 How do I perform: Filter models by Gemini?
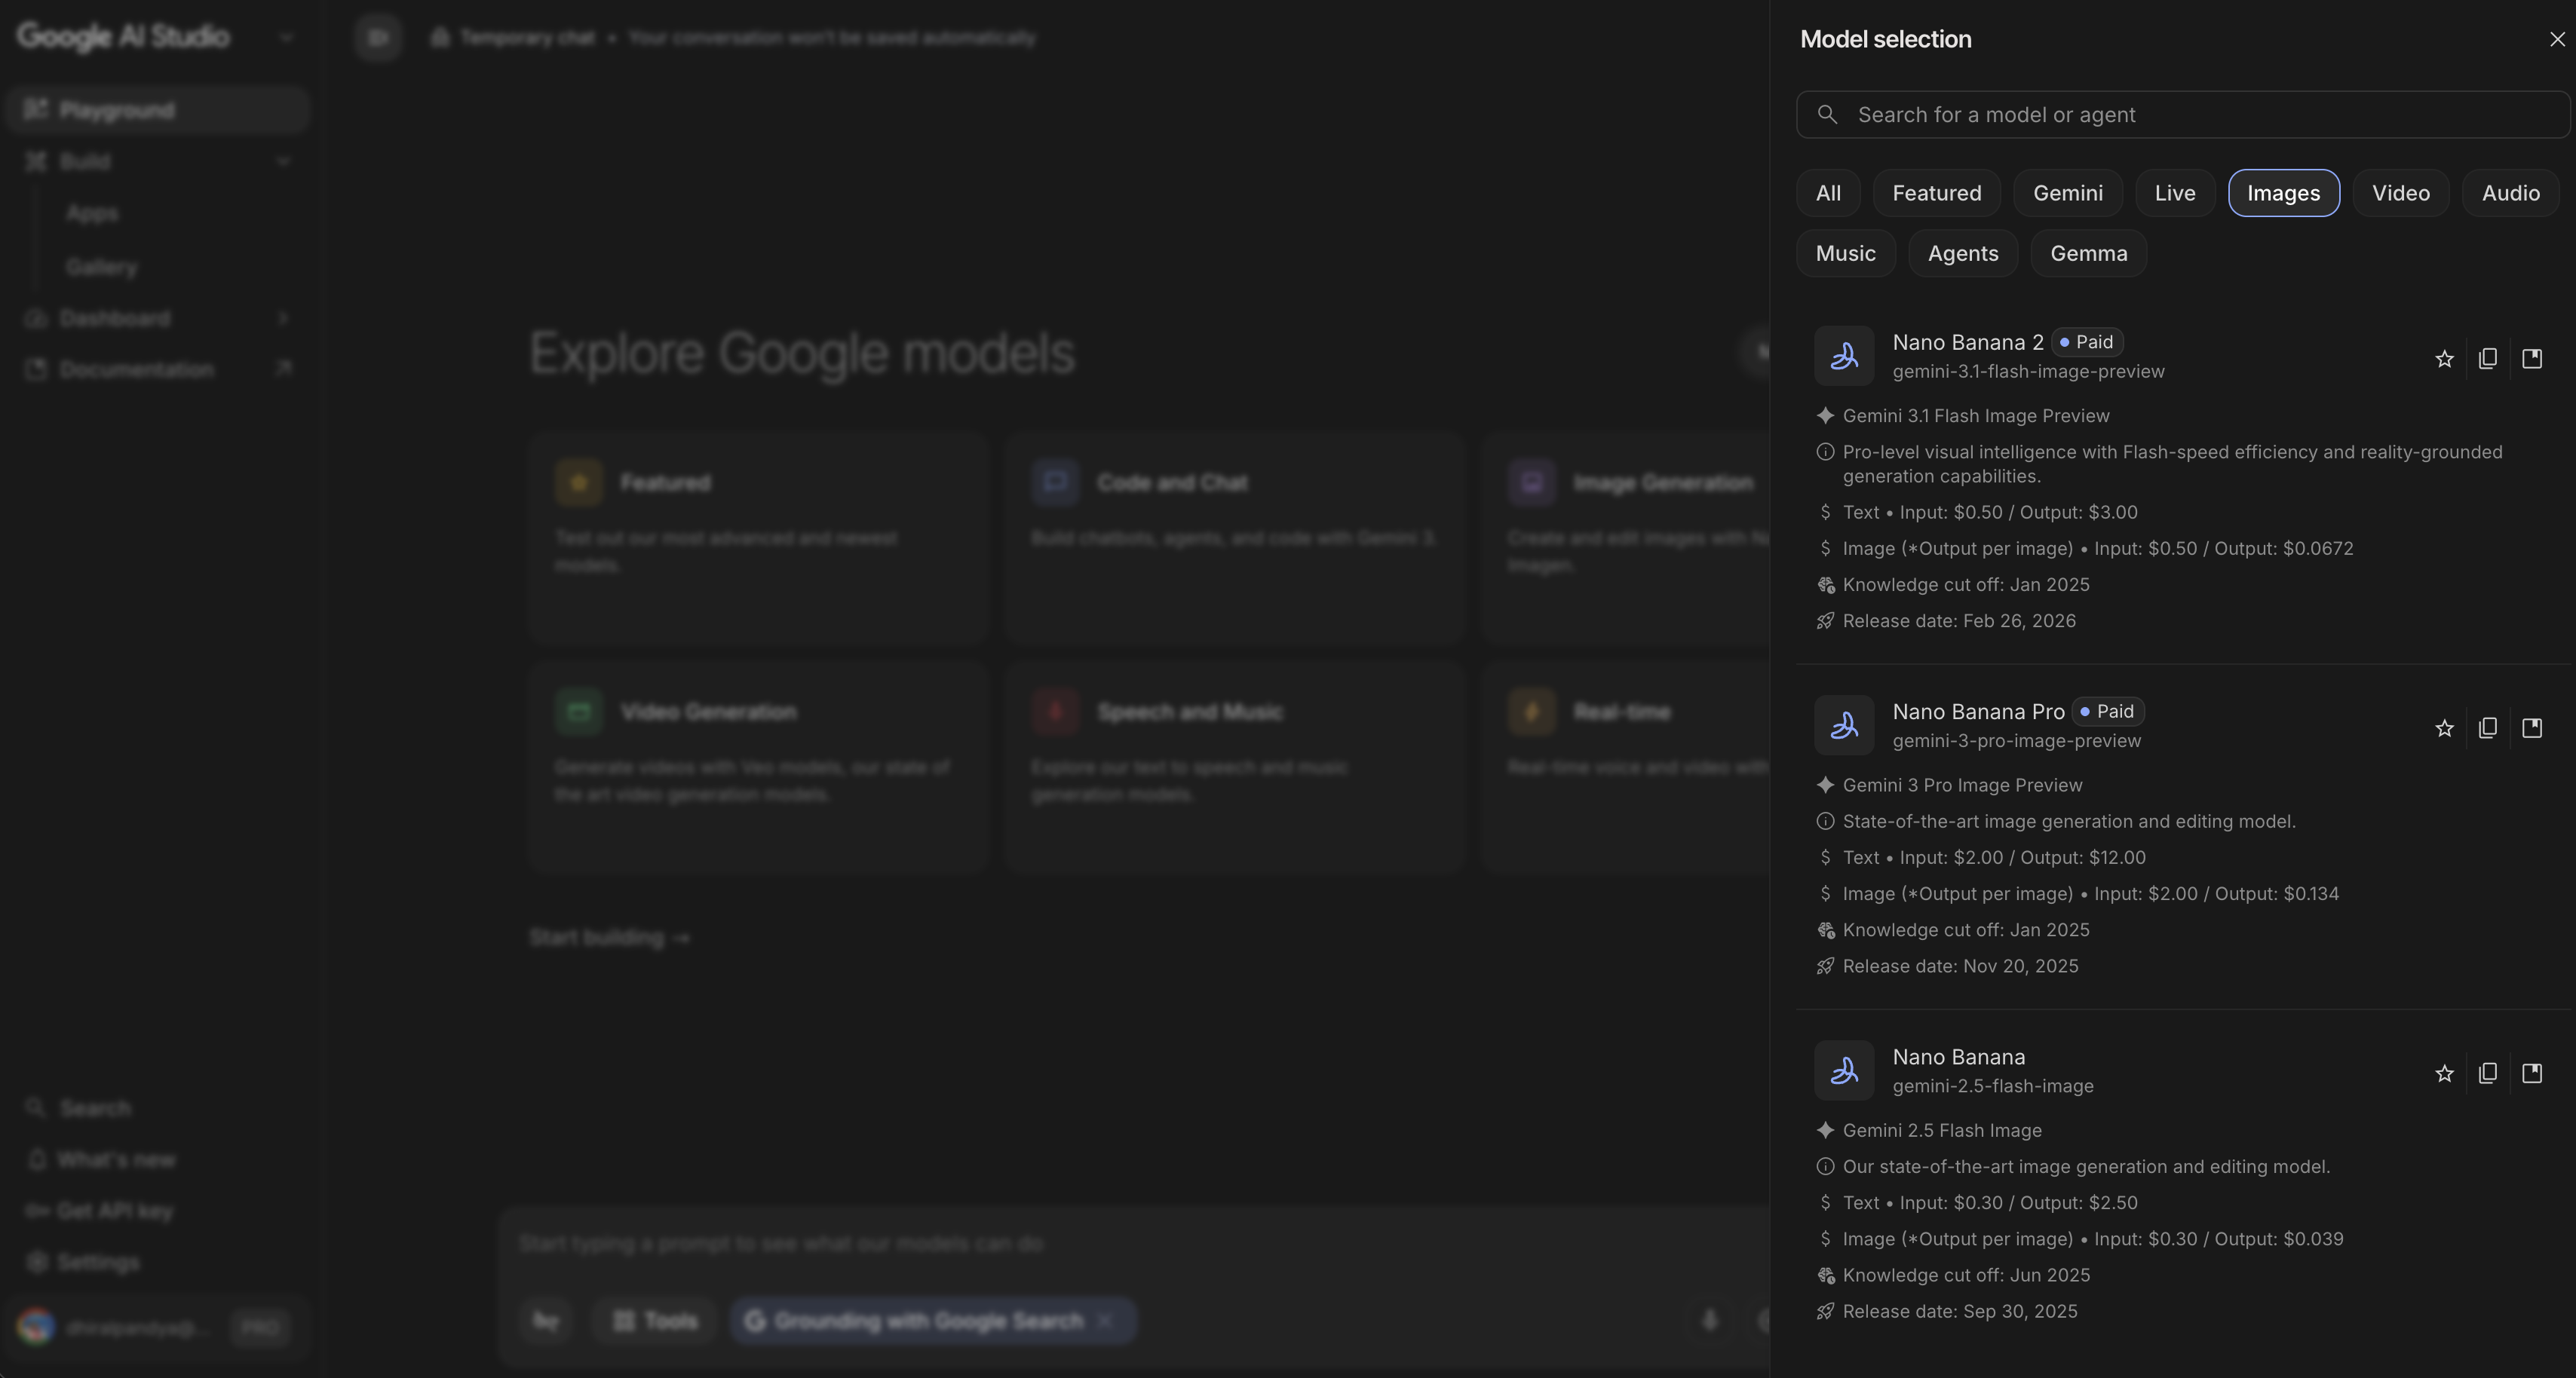[x=2067, y=193]
